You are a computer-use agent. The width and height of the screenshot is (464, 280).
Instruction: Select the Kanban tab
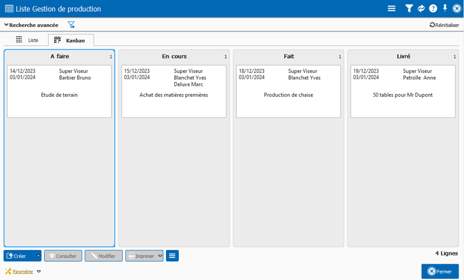(x=70, y=40)
